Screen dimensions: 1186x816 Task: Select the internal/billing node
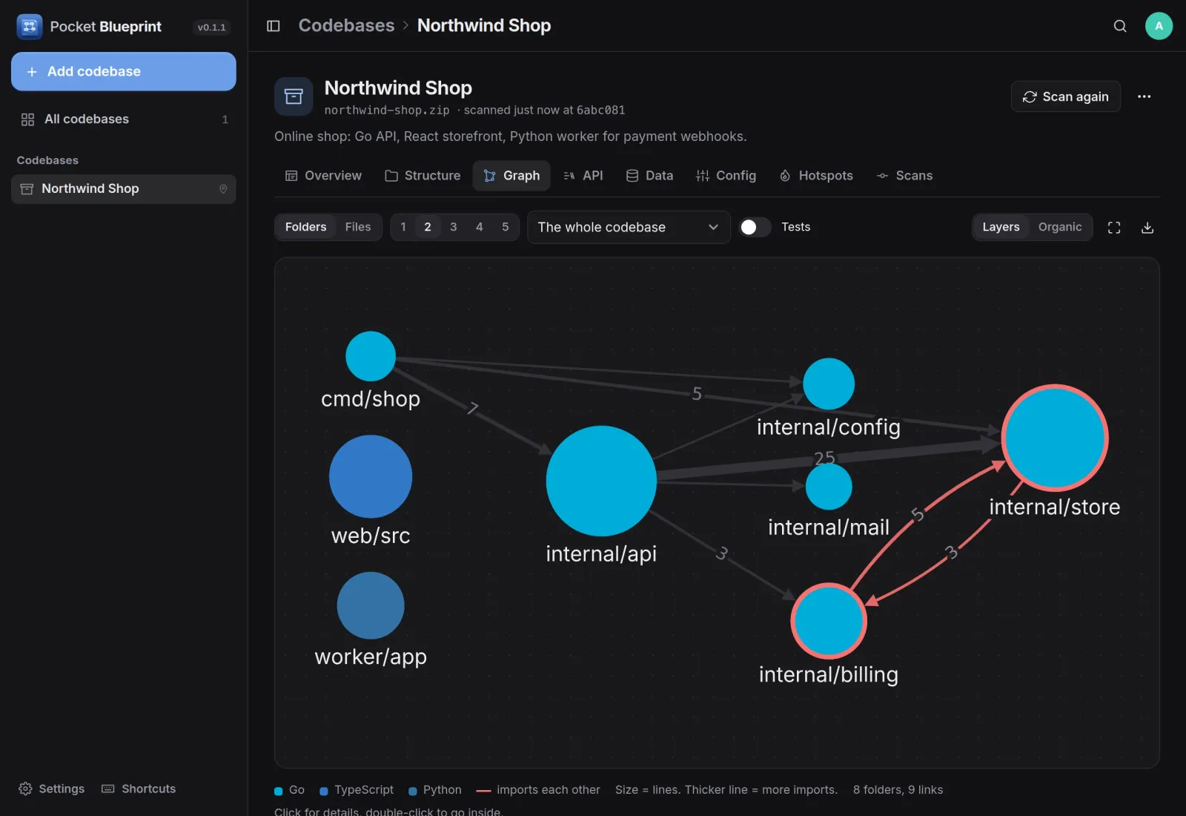829,621
